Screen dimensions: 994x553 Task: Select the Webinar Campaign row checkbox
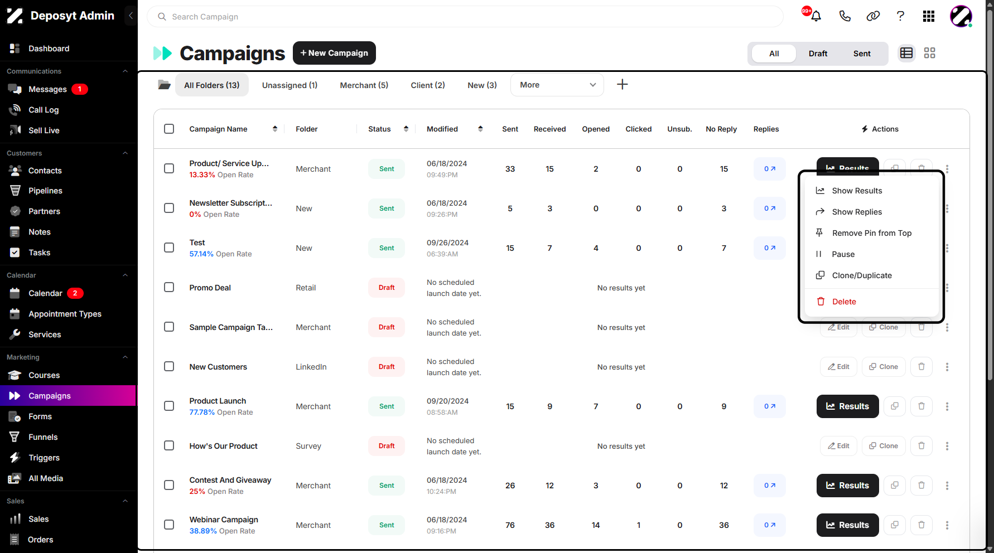tap(169, 525)
